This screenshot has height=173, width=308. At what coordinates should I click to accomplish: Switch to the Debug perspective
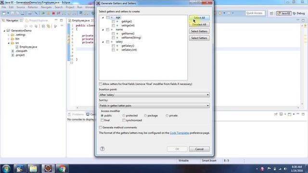298,13
